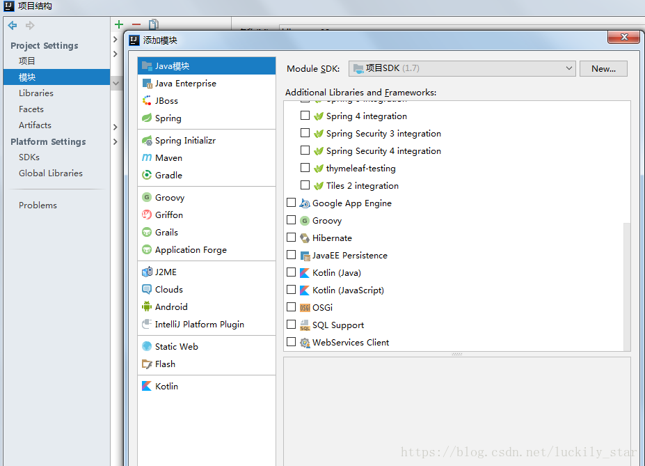This screenshot has height=466, width=645.
Task: Click the red minus remove icon
Action: tap(136, 24)
